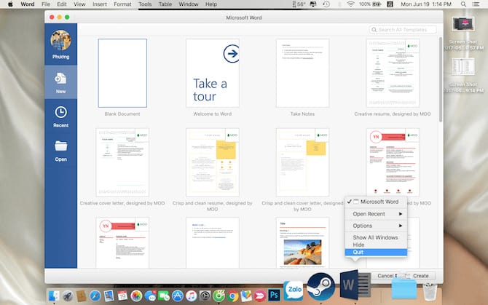The image size is (488, 305).
Task: Select Show All Windows in context menu
Action: pyautogui.click(x=375, y=238)
